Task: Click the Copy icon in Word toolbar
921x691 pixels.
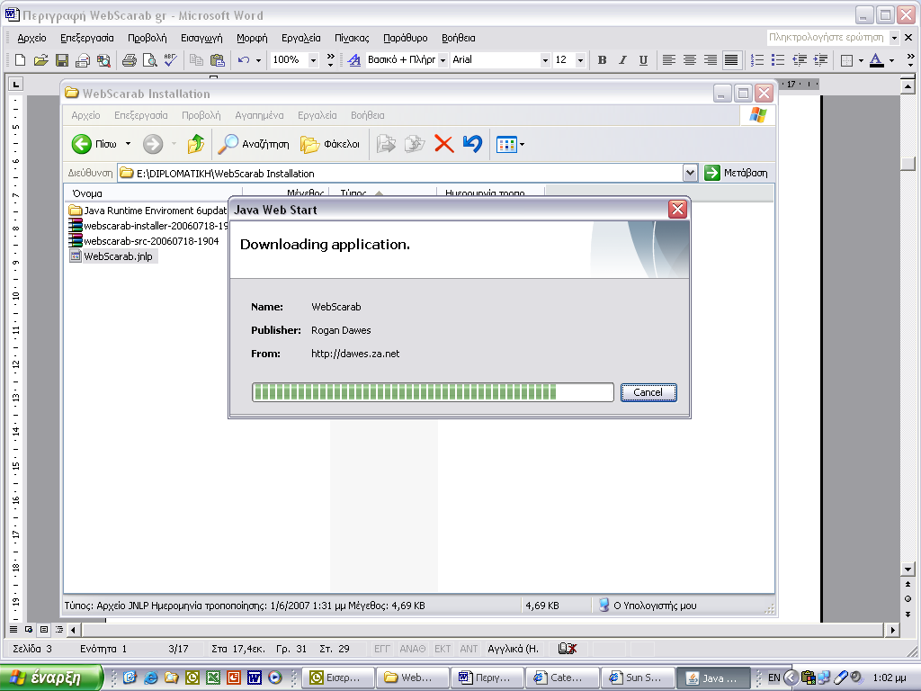Action: click(x=197, y=60)
